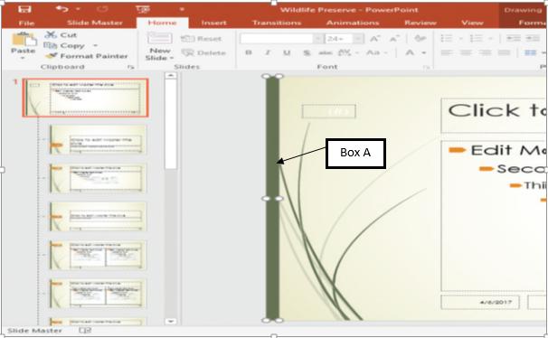This screenshot has width=548, height=338.
Task: Switch to the Transitions tab
Action: pyautogui.click(x=277, y=23)
